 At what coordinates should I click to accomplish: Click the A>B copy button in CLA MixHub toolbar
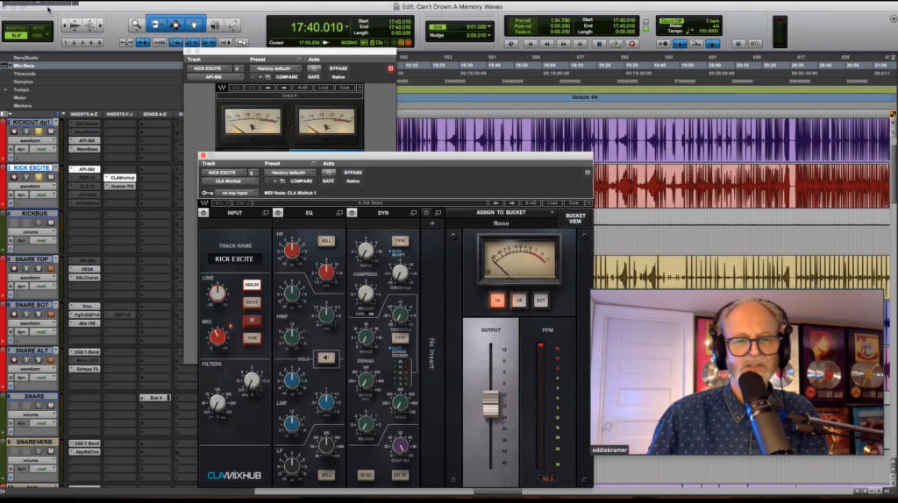click(x=531, y=202)
